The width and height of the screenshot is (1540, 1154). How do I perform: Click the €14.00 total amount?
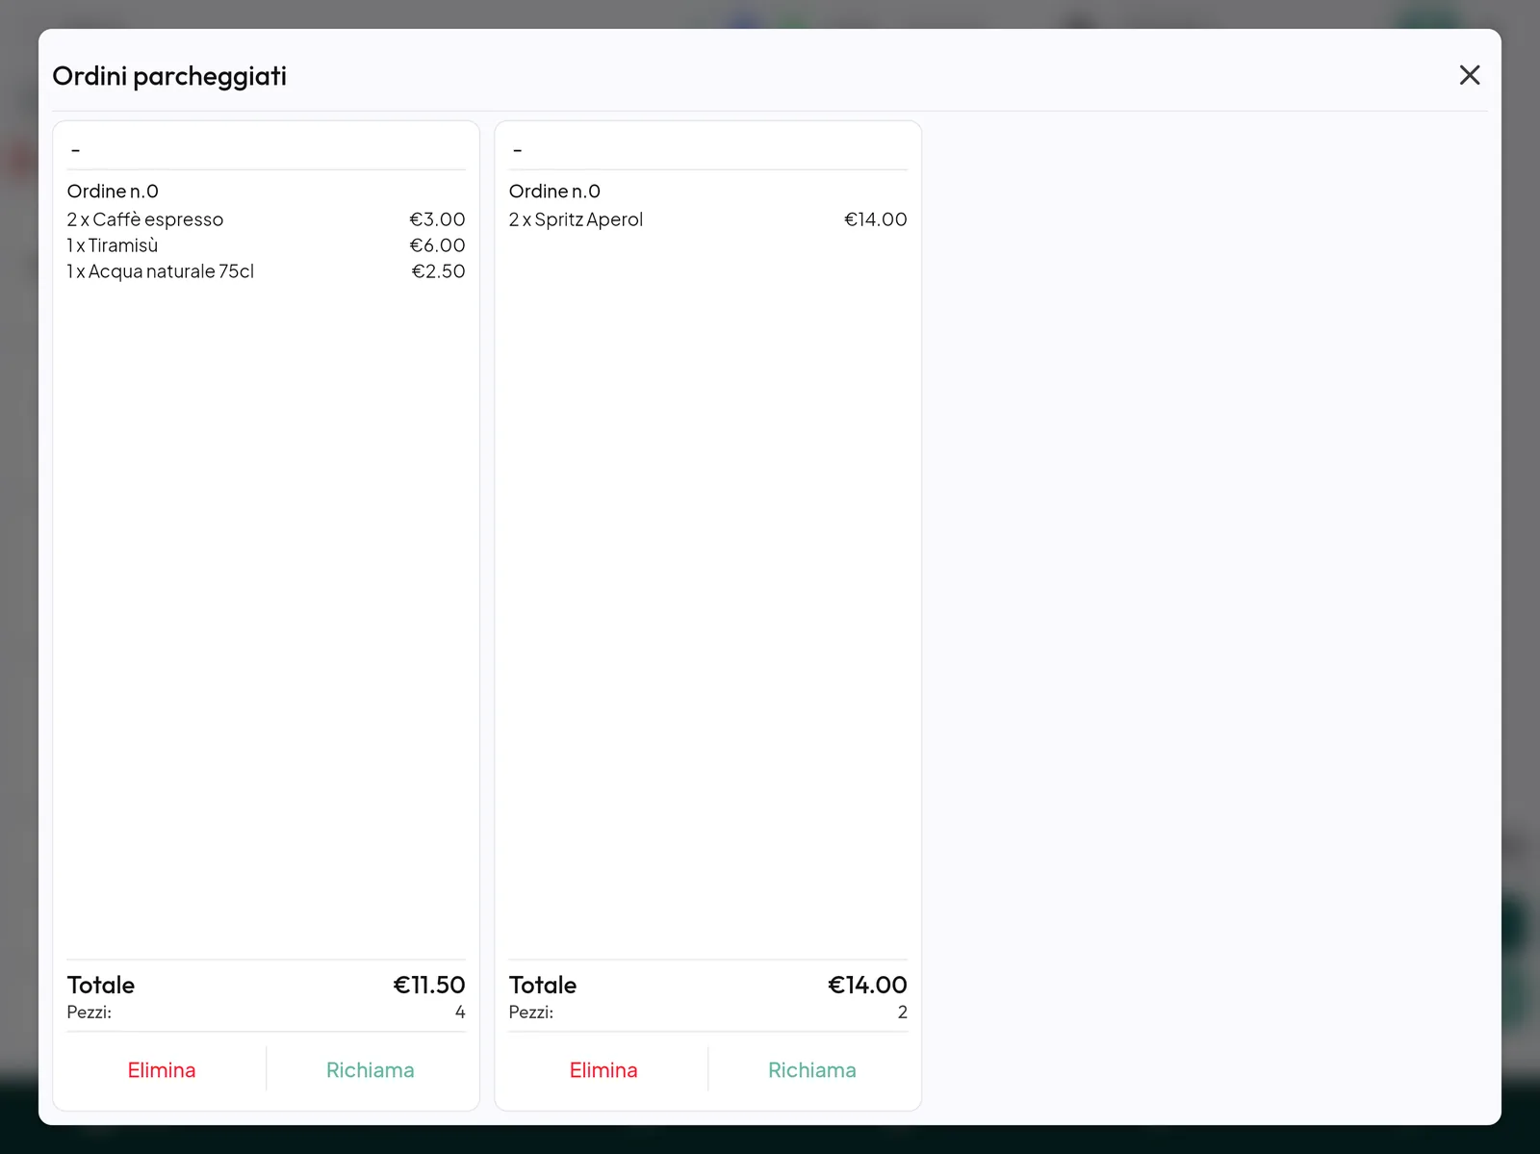click(x=867, y=985)
